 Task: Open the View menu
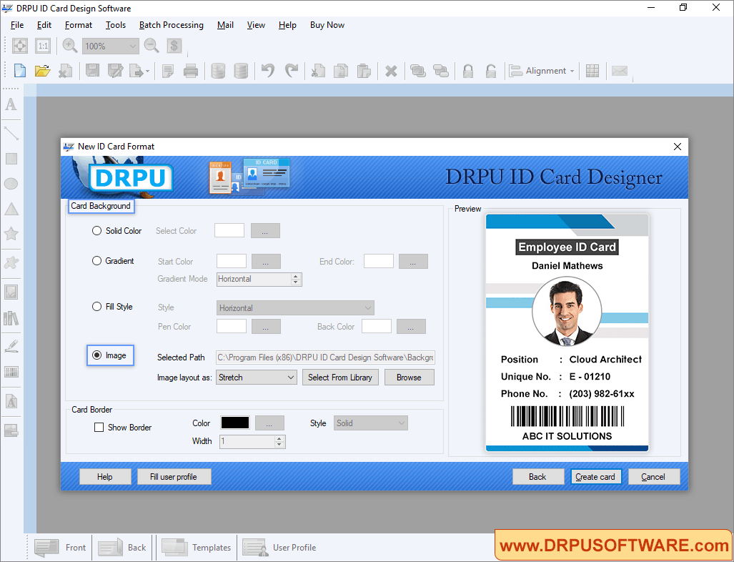click(x=256, y=25)
